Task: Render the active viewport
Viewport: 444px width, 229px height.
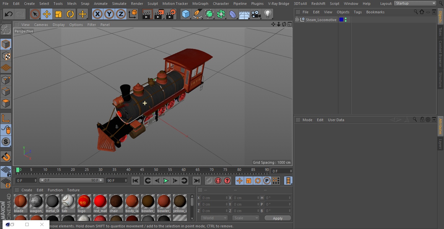Action: click(x=147, y=14)
